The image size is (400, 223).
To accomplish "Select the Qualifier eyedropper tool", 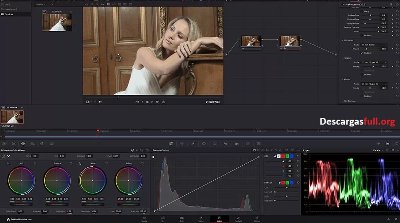I will click(x=192, y=143).
